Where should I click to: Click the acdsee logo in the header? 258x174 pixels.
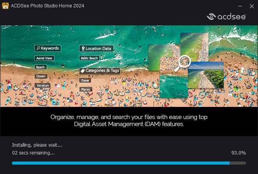(x=226, y=17)
